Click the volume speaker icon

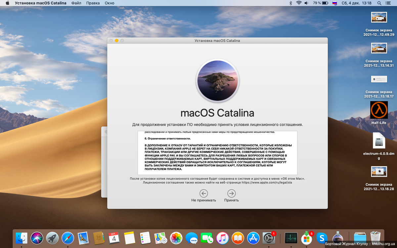307,3
